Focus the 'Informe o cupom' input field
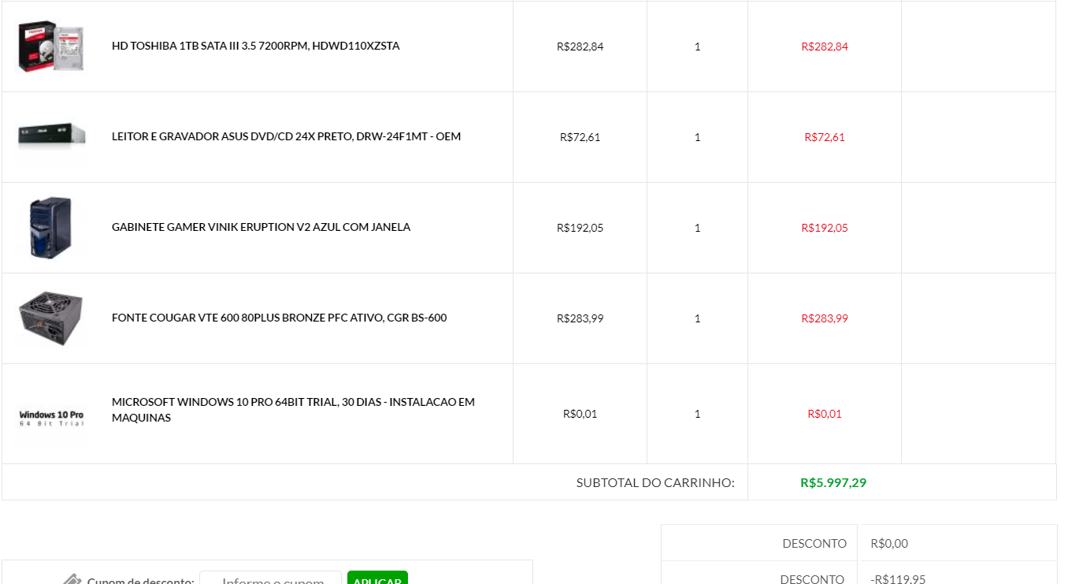 point(270,578)
